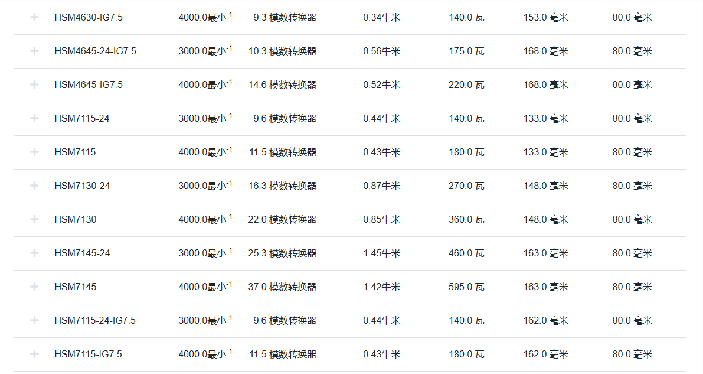The width and height of the screenshot is (703, 374).
Task: Click the 153.0 毫米 length cell
Action: click(545, 17)
